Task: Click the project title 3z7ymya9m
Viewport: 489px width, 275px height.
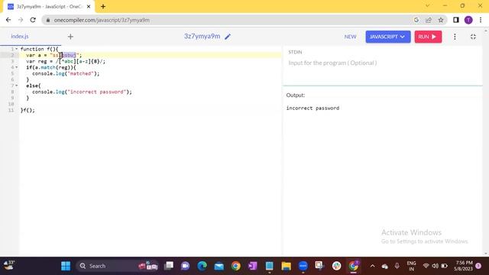Action: coord(202,36)
